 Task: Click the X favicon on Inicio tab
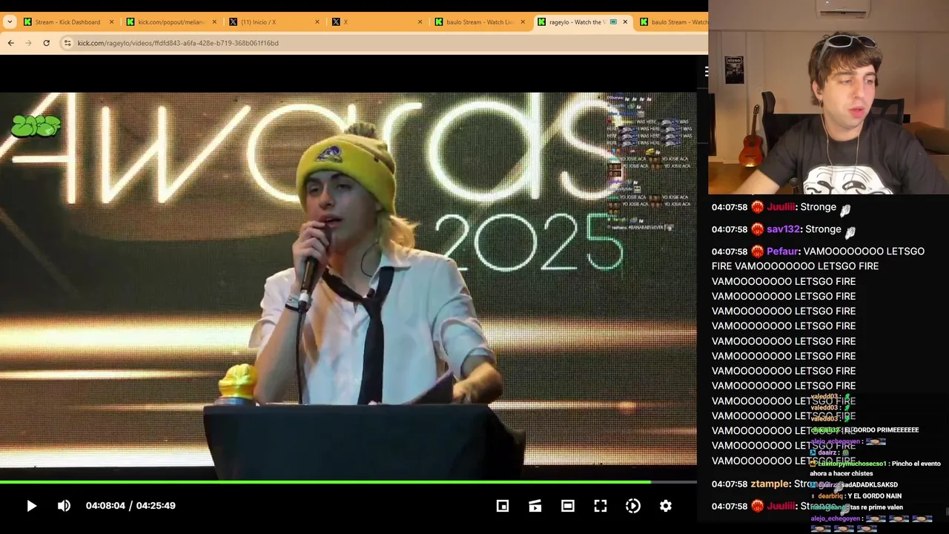234,22
